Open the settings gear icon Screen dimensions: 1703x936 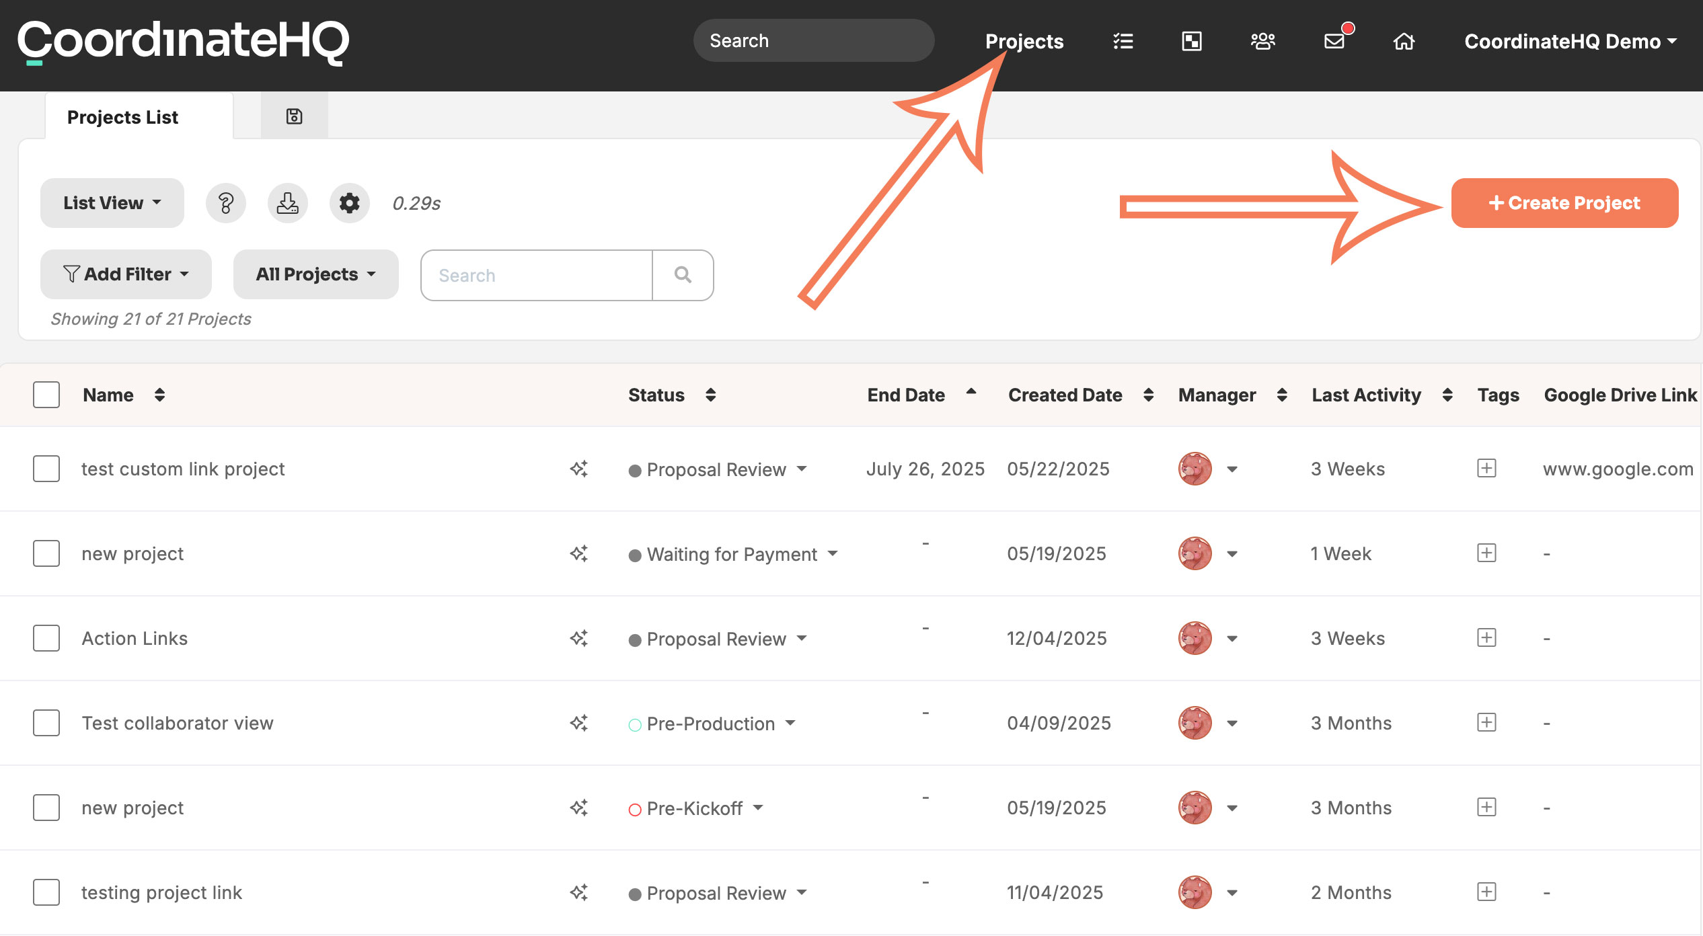click(x=350, y=203)
